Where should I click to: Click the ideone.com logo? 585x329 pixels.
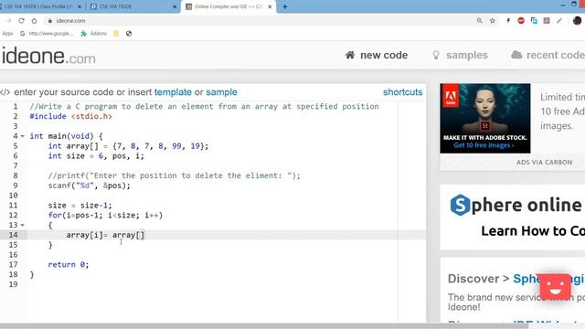(x=48, y=56)
